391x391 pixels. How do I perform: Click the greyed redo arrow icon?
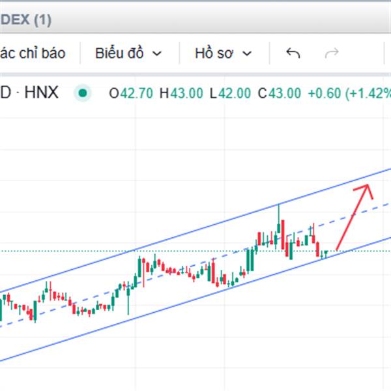pos(332,53)
